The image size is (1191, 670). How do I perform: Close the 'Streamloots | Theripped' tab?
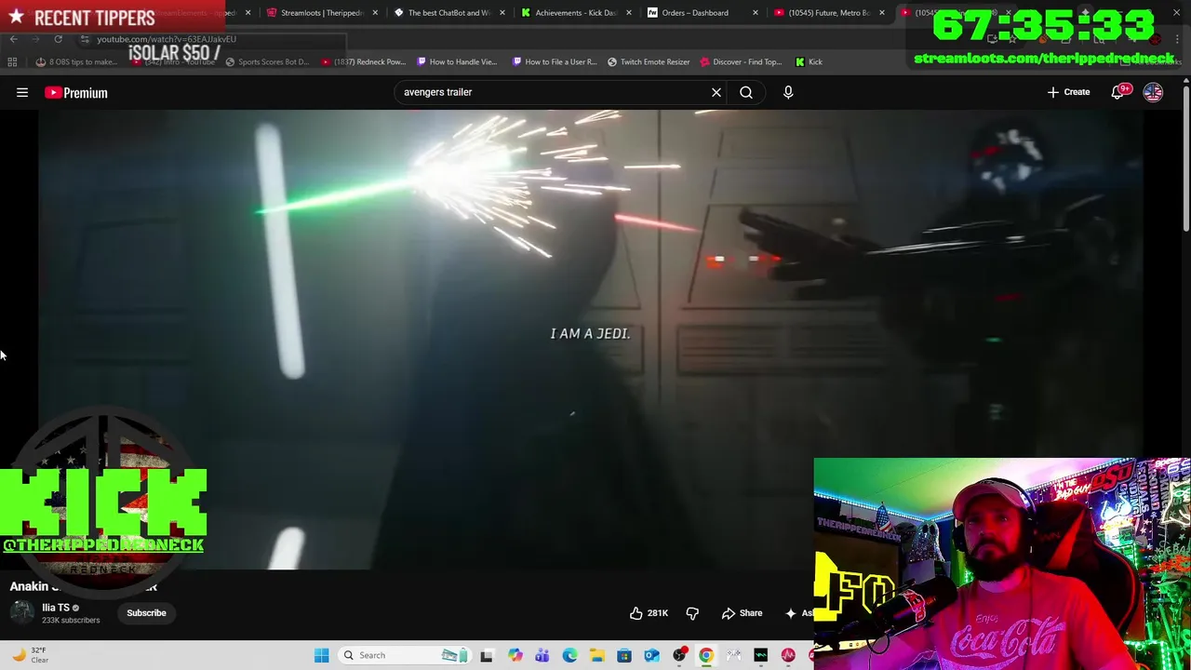(375, 13)
